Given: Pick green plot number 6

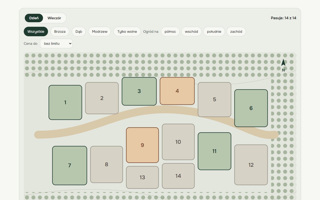Looking at the screenshot, I should pos(251,108).
